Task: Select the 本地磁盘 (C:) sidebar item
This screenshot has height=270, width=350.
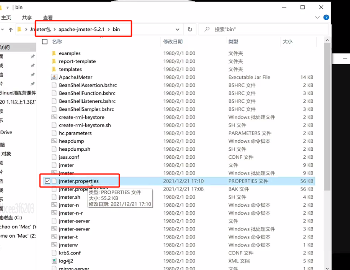Action: pos(11,218)
